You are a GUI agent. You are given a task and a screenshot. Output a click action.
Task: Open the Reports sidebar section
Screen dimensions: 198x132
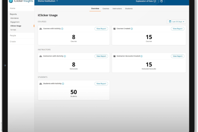(13, 14)
